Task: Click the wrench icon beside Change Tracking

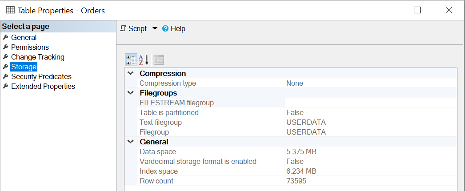Action: 5,57
